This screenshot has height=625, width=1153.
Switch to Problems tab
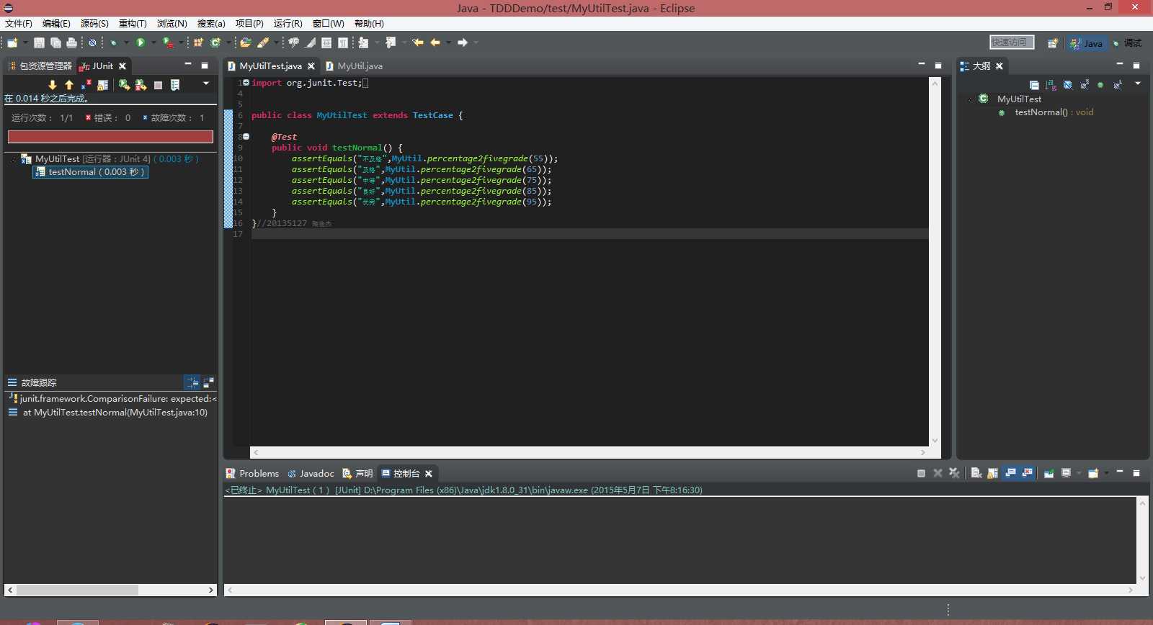[252, 473]
